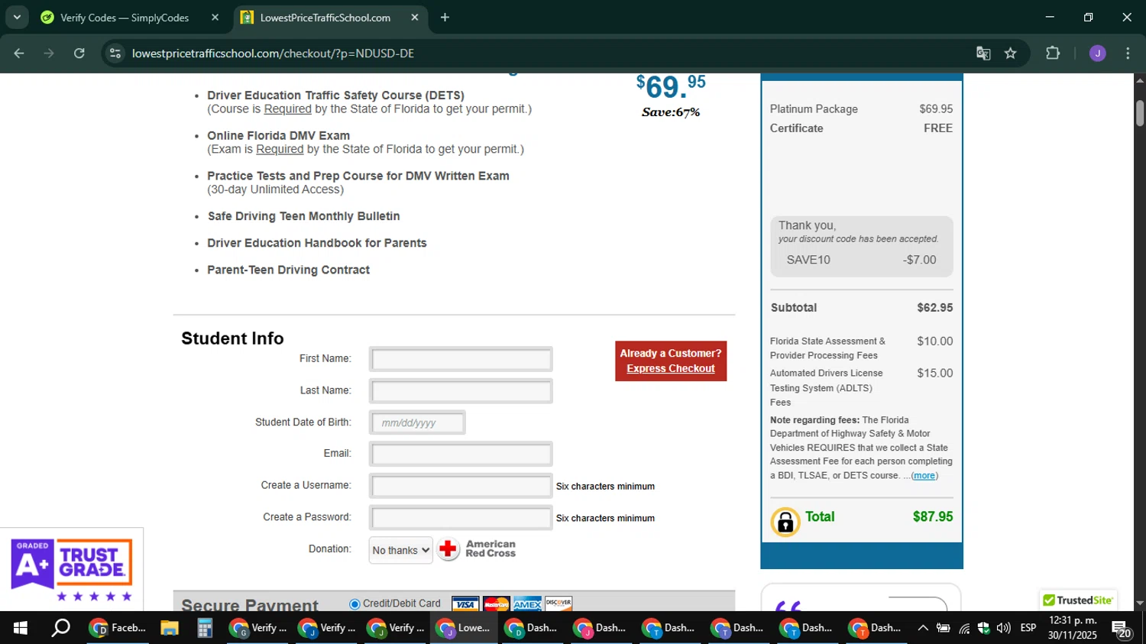The image size is (1146, 644).
Task: Reload the checkout page
Action: click(79, 53)
